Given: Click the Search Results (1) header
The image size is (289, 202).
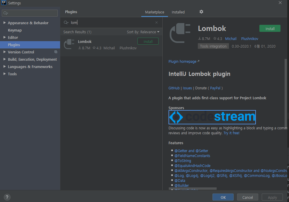Looking at the screenshot, I should point(77,32).
